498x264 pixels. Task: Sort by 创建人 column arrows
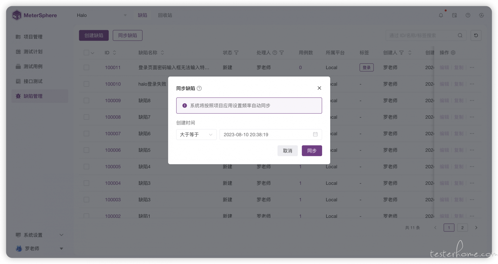click(x=410, y=53)
